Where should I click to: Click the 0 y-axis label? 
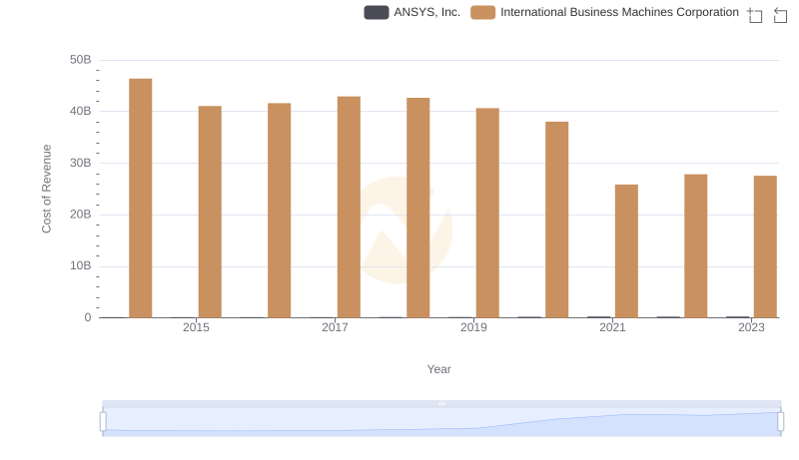click(x=88, y=317)
